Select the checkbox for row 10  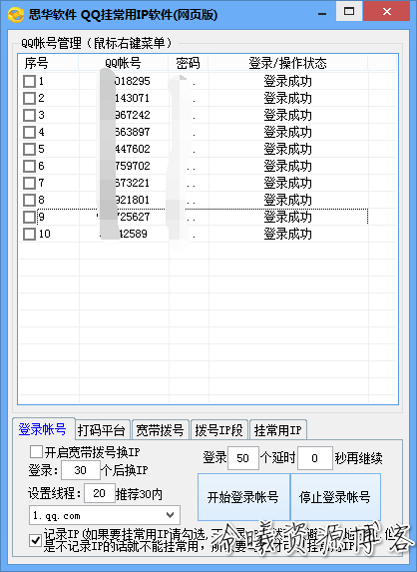(x=29, y=234)
